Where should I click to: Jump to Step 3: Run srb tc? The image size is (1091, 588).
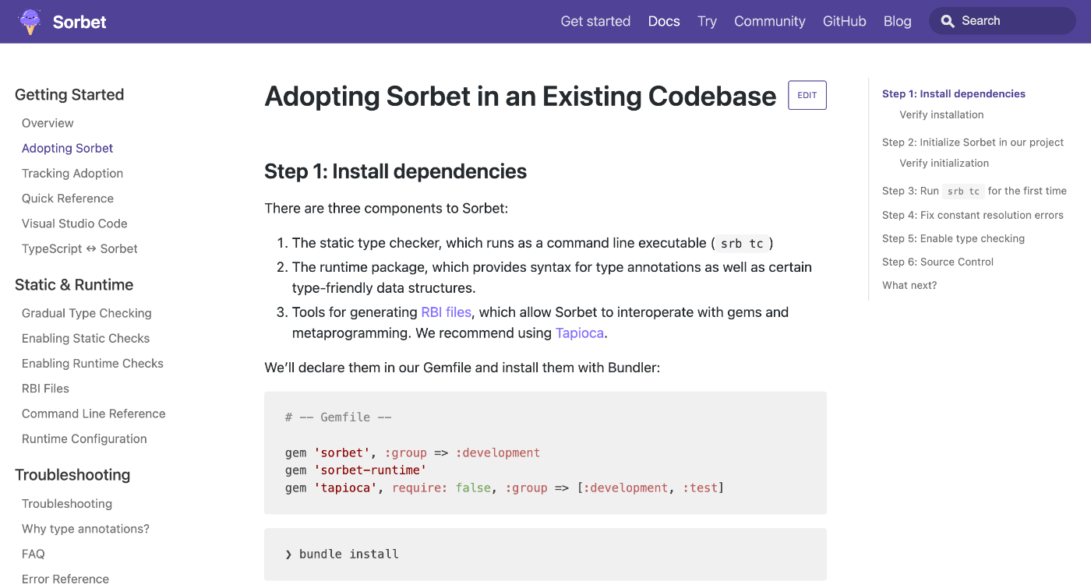[974, 191]
